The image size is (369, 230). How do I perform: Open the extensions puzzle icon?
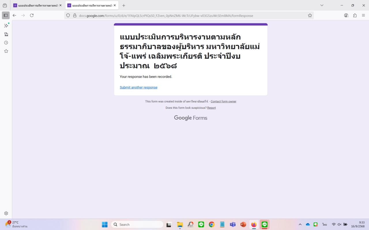pos(355,16)
